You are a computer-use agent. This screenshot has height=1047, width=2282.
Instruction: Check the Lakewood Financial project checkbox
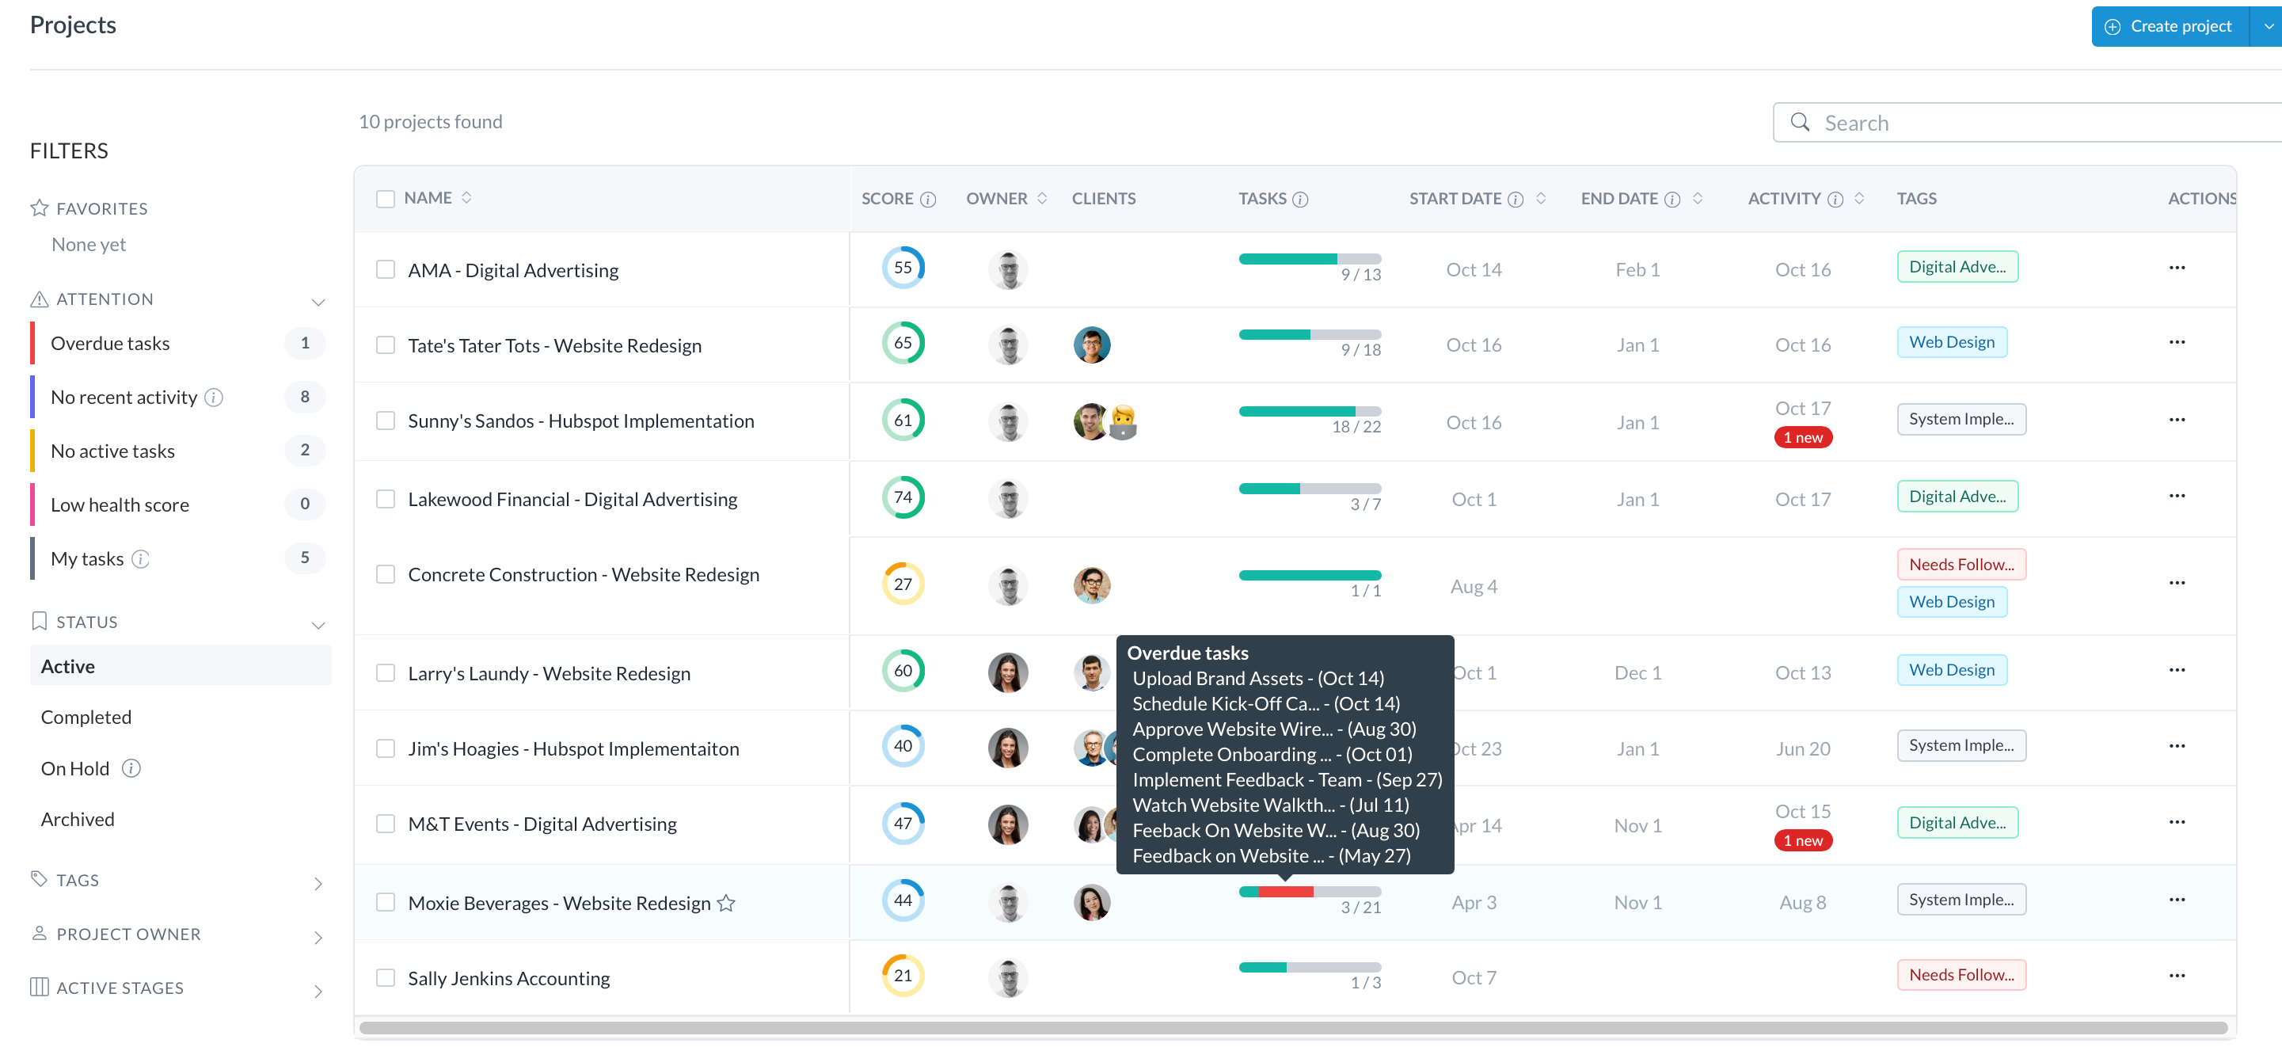(x=386, y=499)
